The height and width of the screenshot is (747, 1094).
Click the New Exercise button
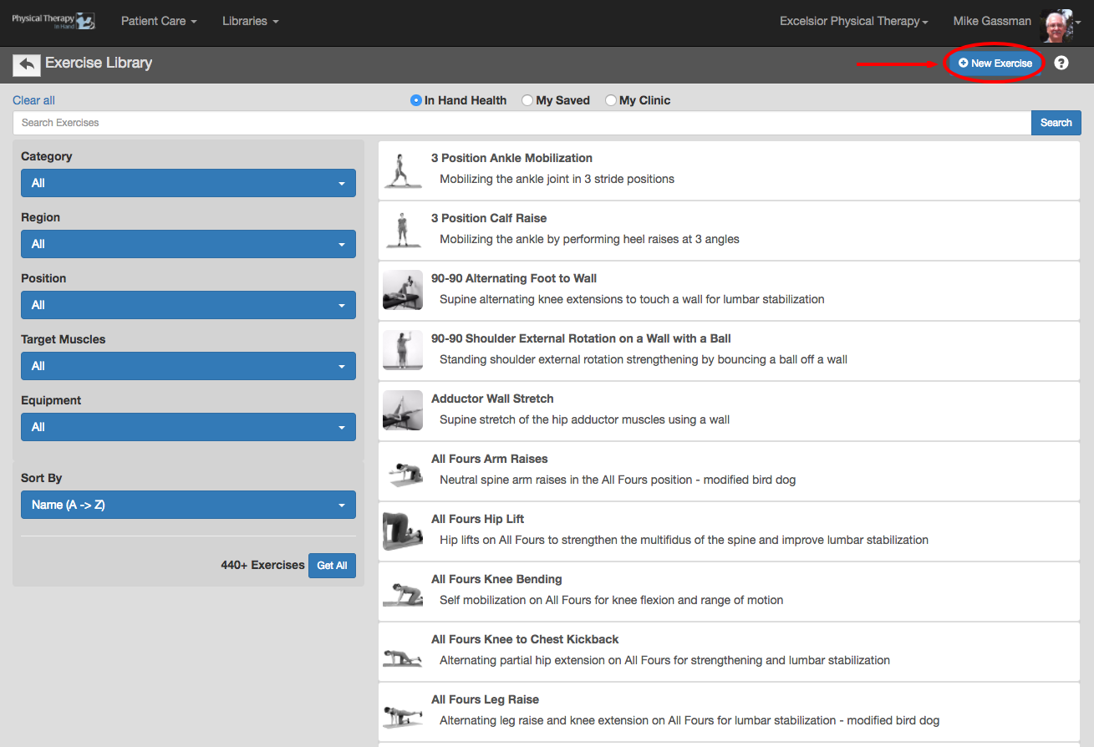(x=995, y=64)
